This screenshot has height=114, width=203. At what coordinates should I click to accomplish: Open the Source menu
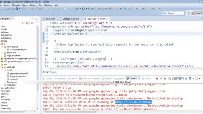tap(7, 5)
